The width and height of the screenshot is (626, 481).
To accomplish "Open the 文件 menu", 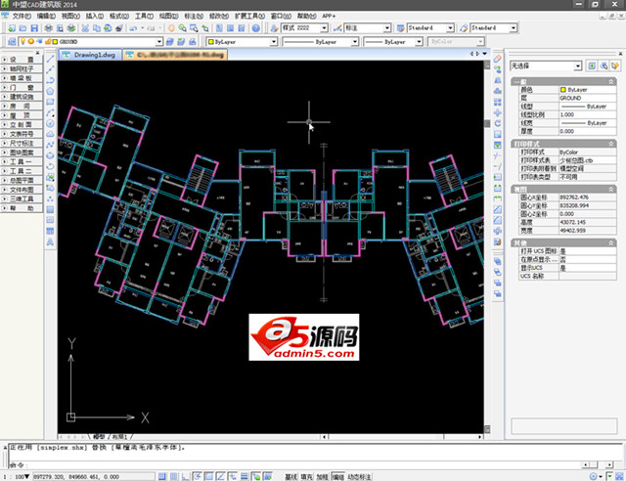I will point(22,16).
